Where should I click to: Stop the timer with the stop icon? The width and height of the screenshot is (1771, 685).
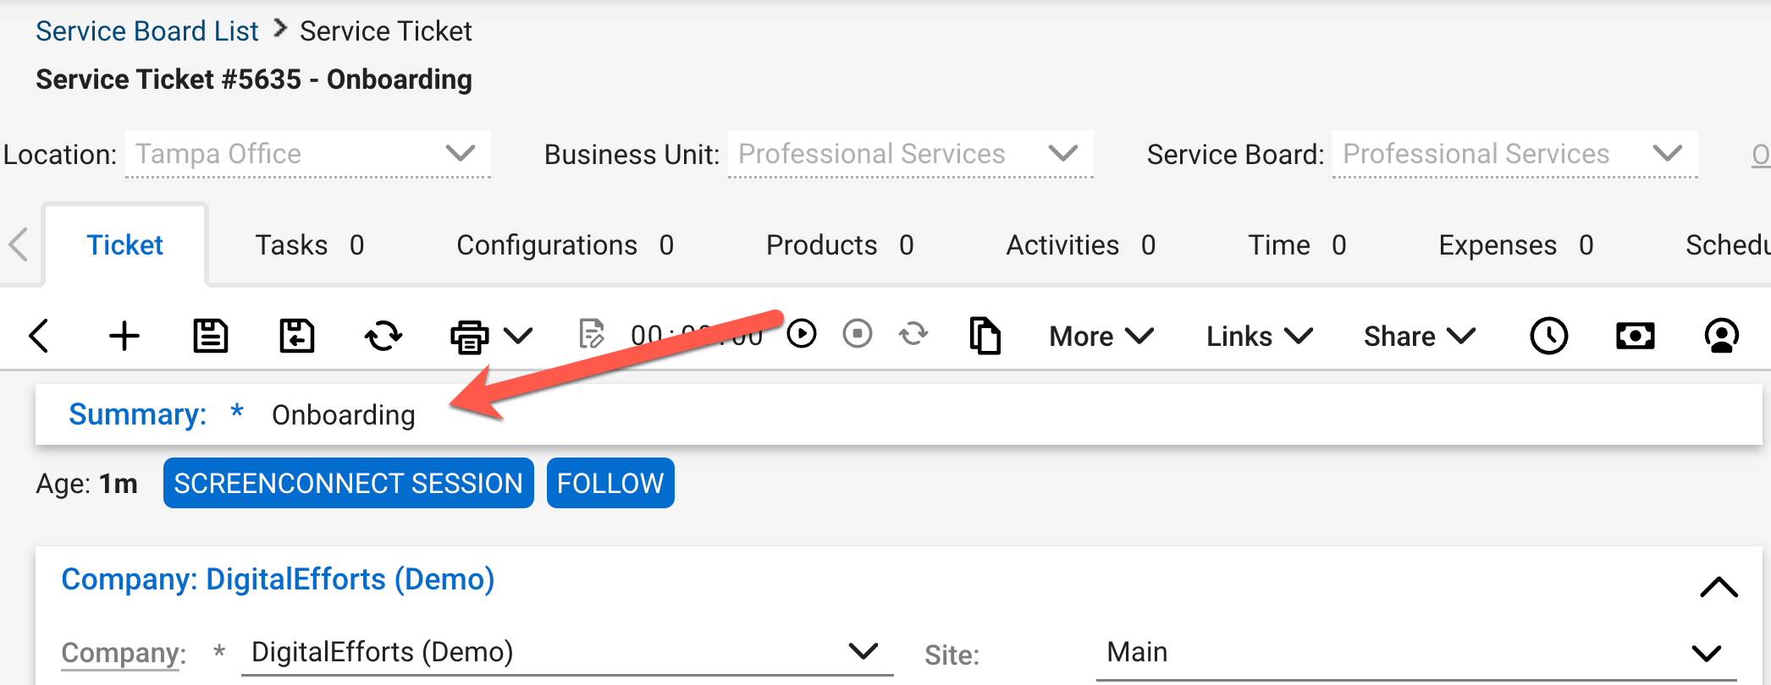tap(858, 334)
